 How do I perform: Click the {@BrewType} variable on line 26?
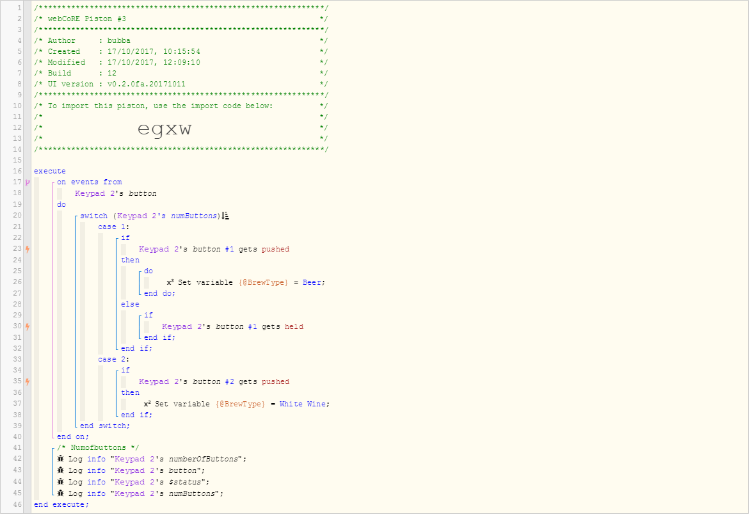(264, 282)
